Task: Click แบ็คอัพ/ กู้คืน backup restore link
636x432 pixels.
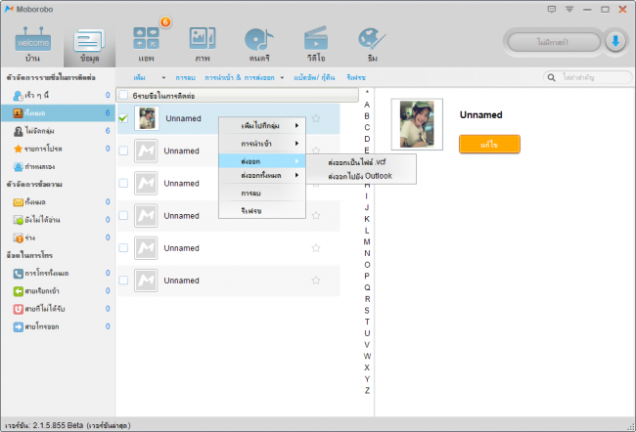Action: tap(314, 77)
